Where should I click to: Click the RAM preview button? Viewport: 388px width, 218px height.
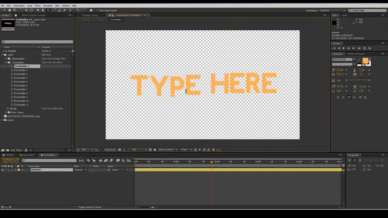[x=370, y=48]
